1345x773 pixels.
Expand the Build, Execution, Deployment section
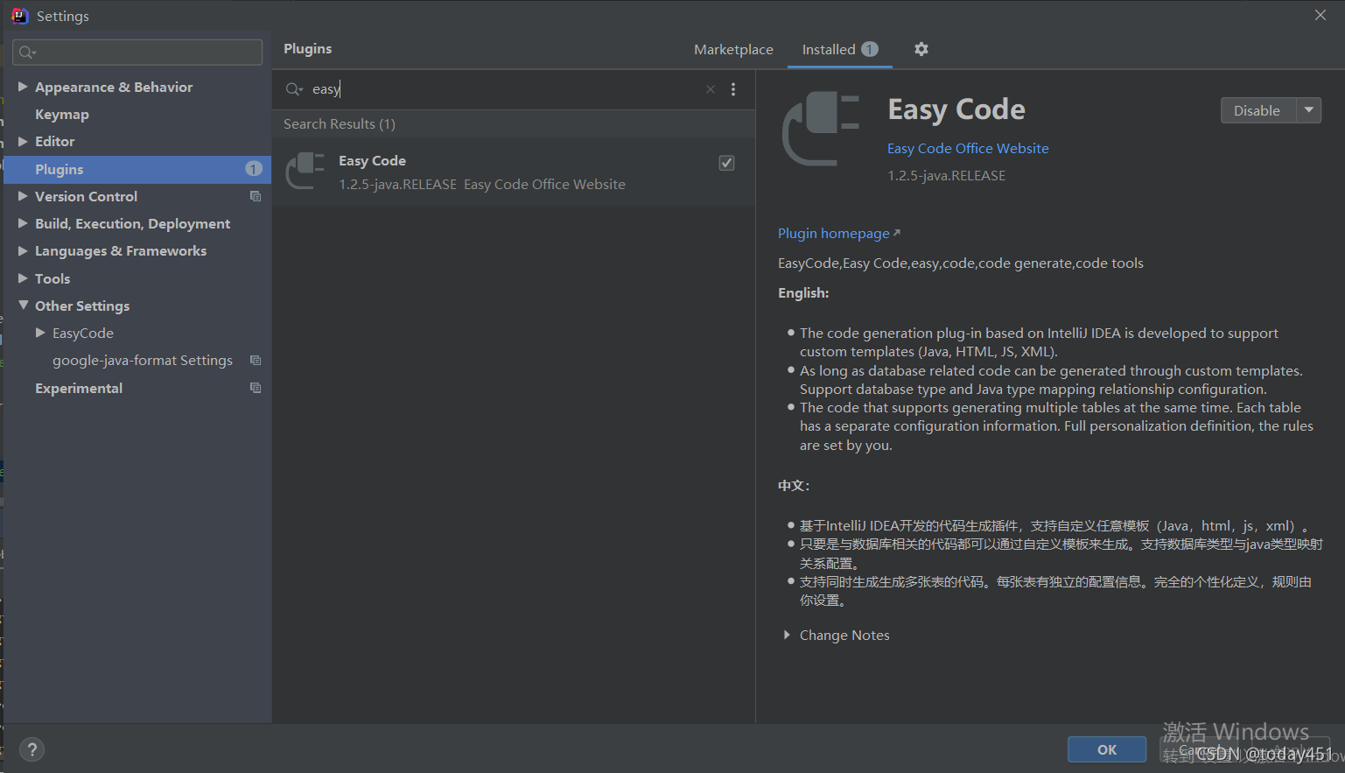(23, 223)
